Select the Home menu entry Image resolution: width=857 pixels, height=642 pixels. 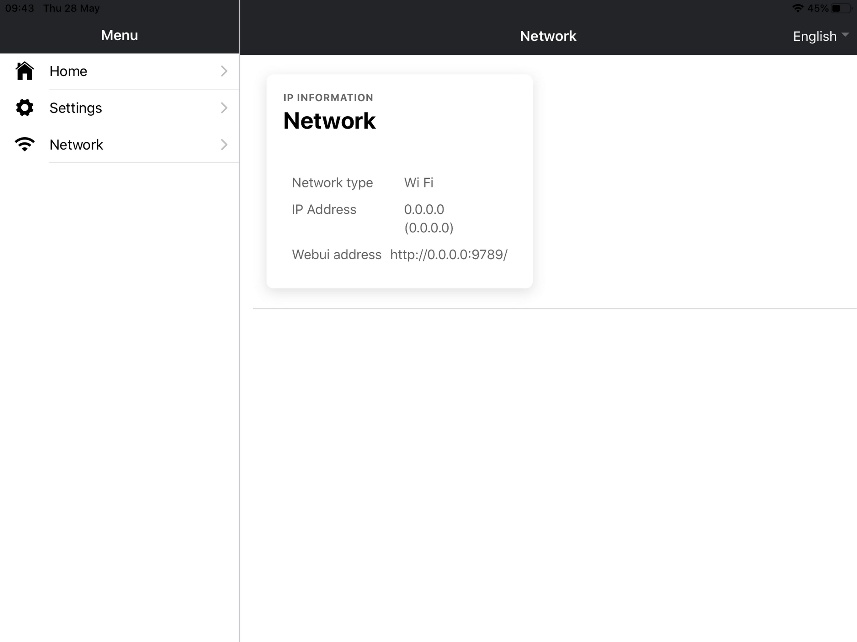point(68,71)
